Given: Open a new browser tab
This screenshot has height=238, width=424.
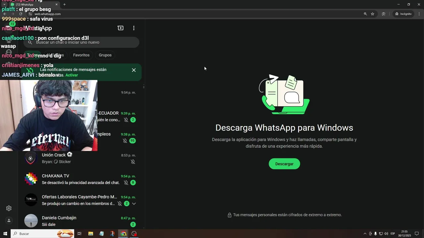Looking at the screenshot, I should click(64, 5).
